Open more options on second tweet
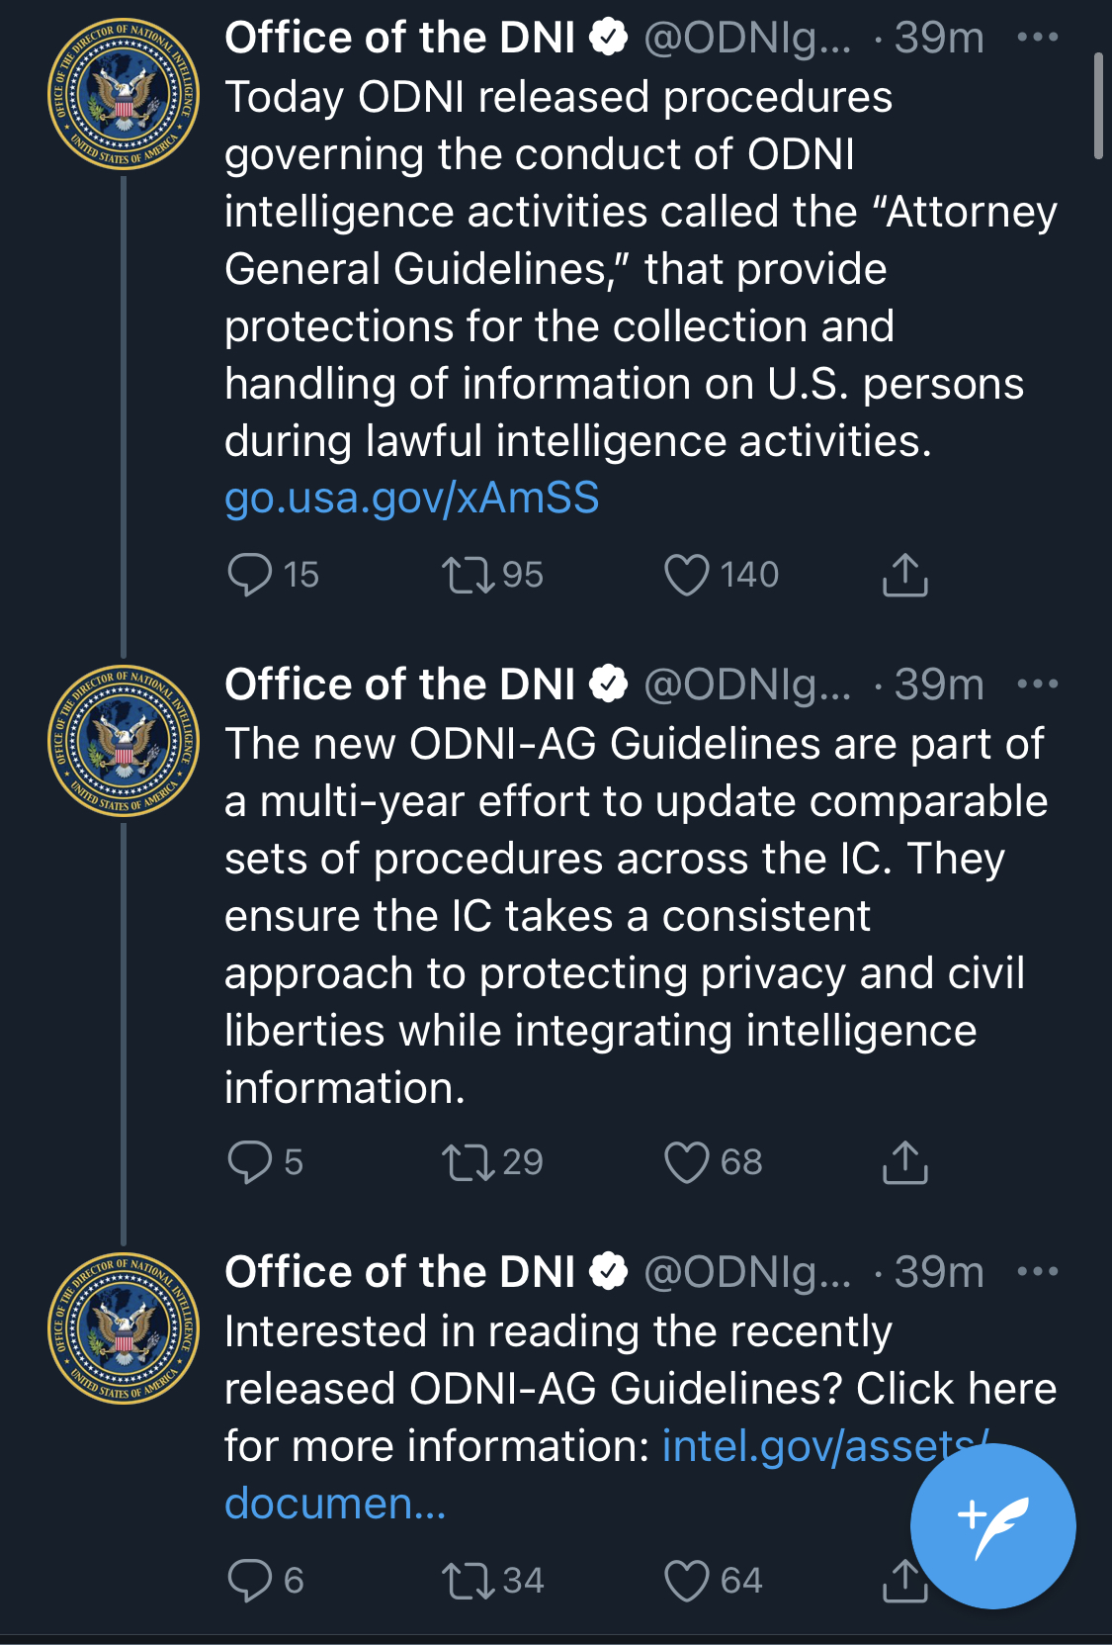 point(1037,684)
